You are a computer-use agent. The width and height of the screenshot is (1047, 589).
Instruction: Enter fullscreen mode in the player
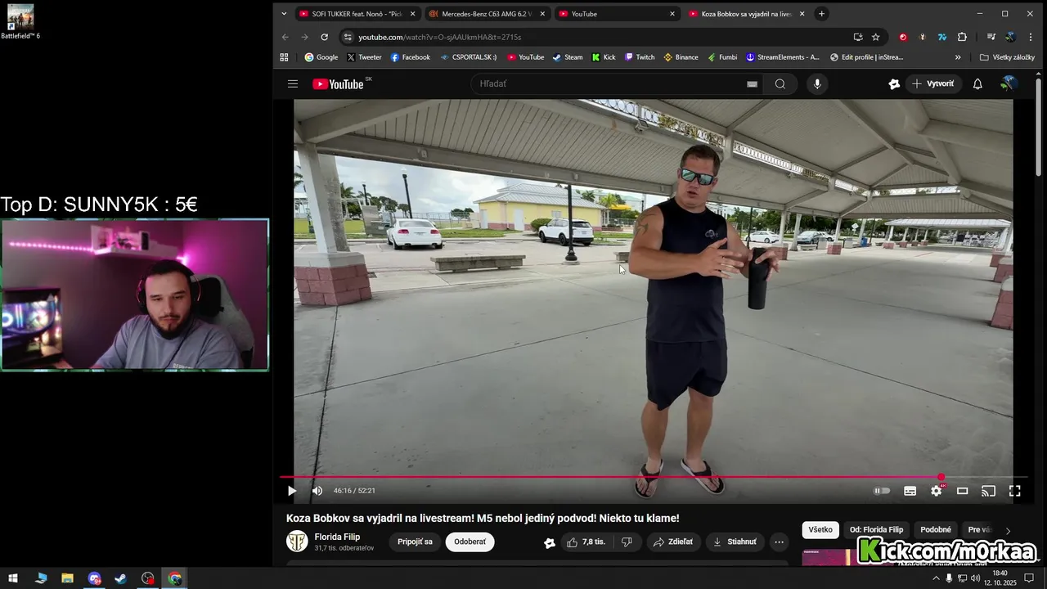(1015, 491)
